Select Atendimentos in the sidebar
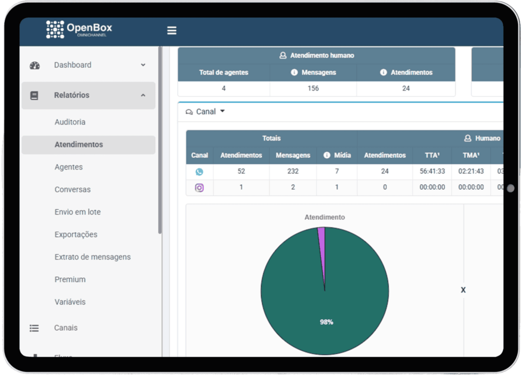Screen dimensions: 521x375 point(89,145)
